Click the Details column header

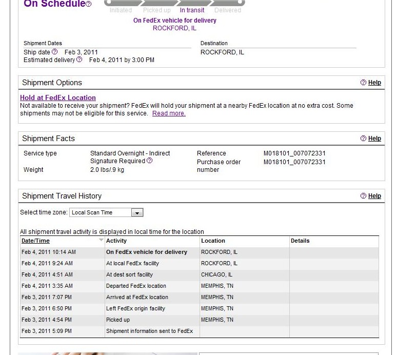(300, 241)
